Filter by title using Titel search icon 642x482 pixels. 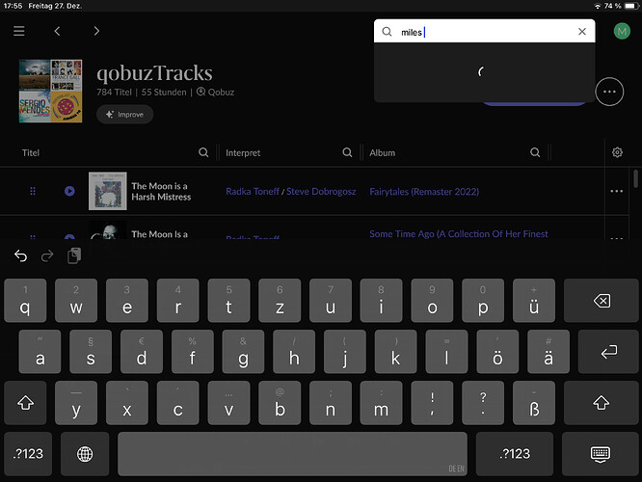tap(203, 152)
